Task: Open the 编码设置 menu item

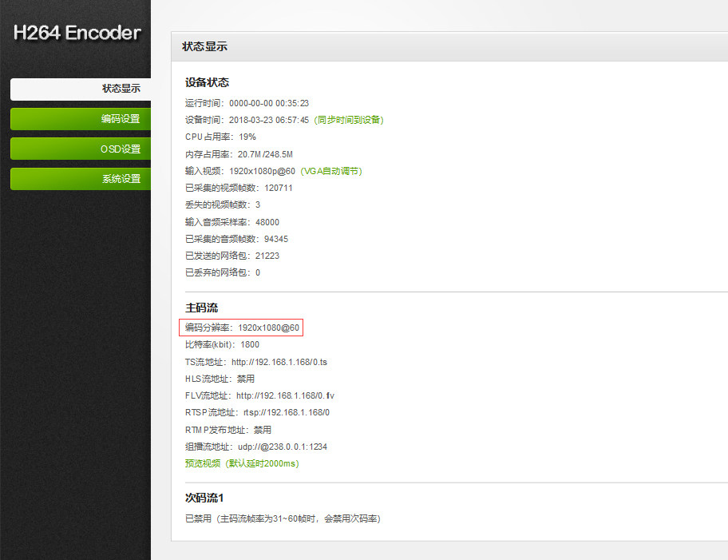Action: click(x=81, y=119)
